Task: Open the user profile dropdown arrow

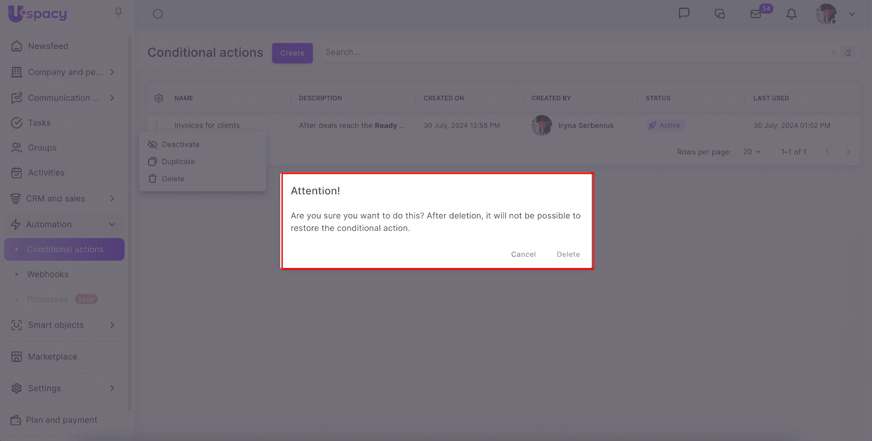Action: [x=851, y=14]
